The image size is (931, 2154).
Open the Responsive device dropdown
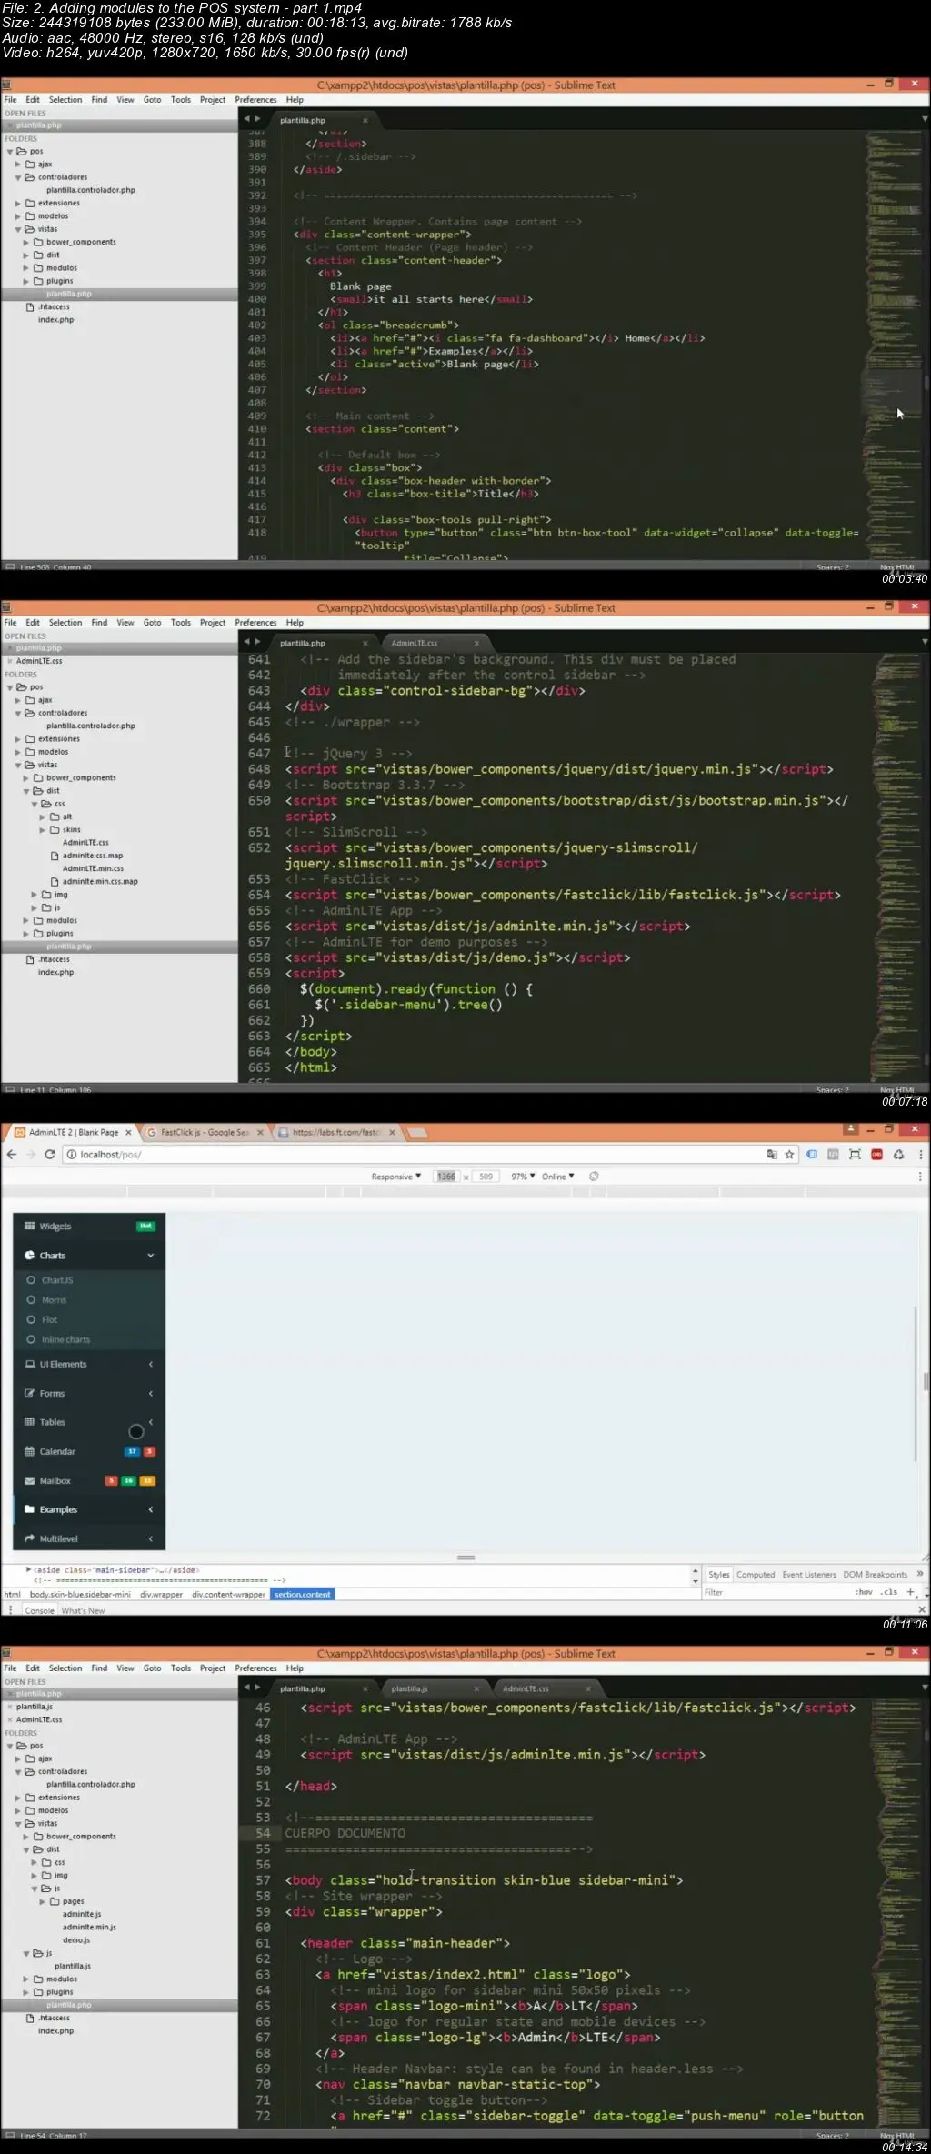click(x=396, y=1177)
